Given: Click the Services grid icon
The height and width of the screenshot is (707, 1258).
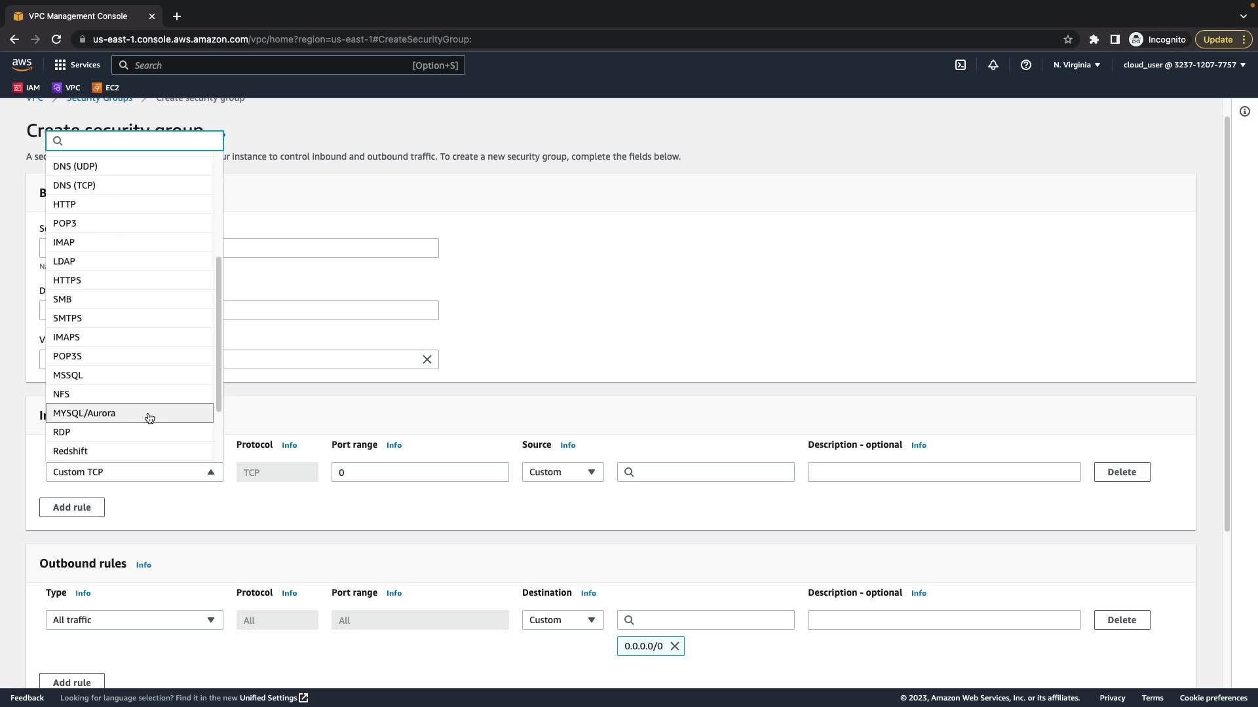Looking at the screenshot, I should 60,65.
